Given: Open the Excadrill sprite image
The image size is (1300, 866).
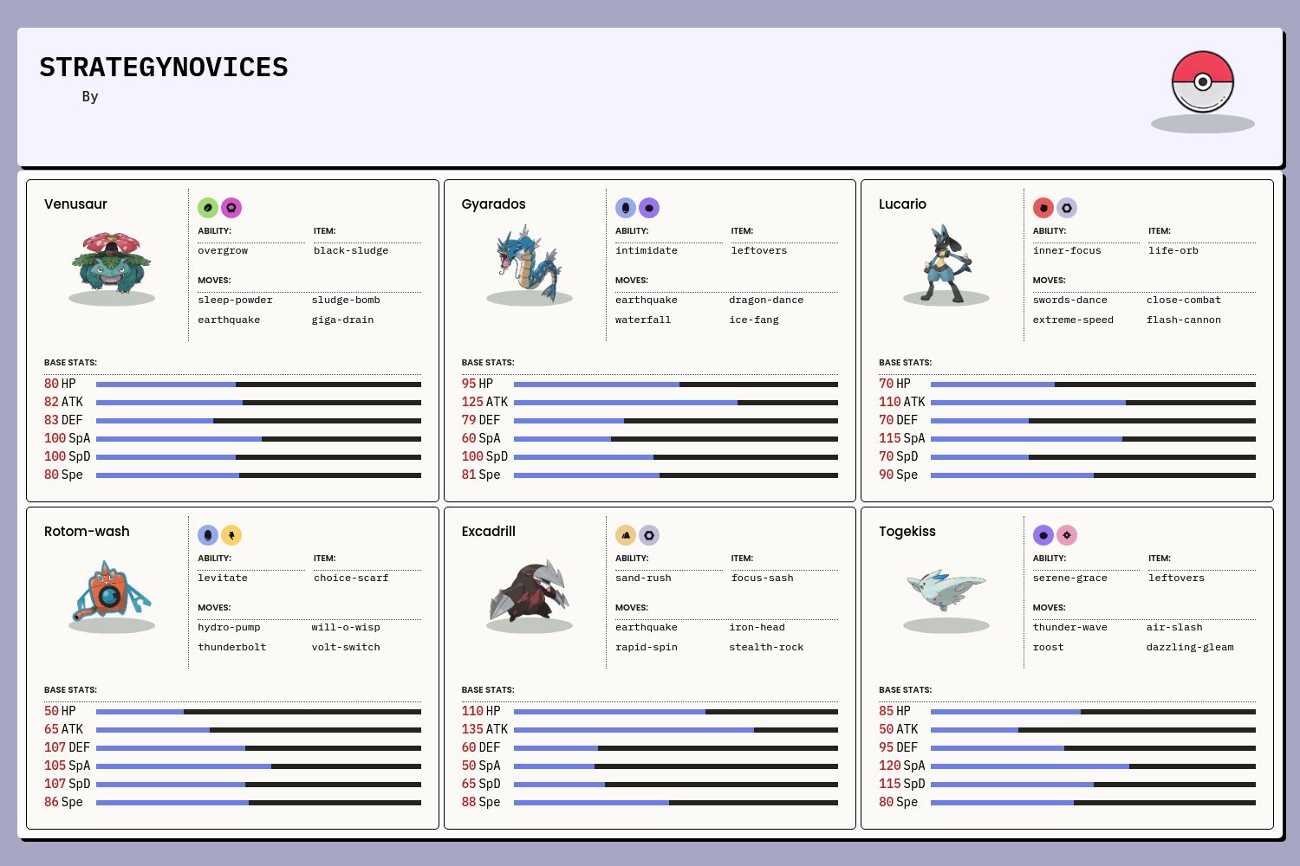Looking at the screenshot, I should click(x=529, y=591).
